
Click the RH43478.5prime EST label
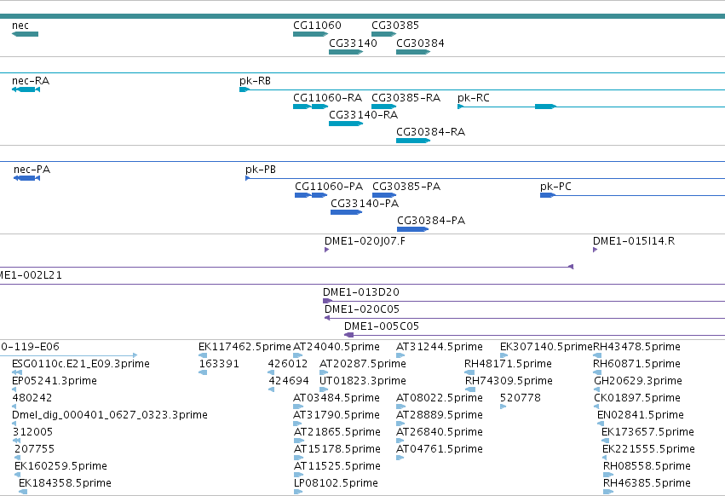636,347
